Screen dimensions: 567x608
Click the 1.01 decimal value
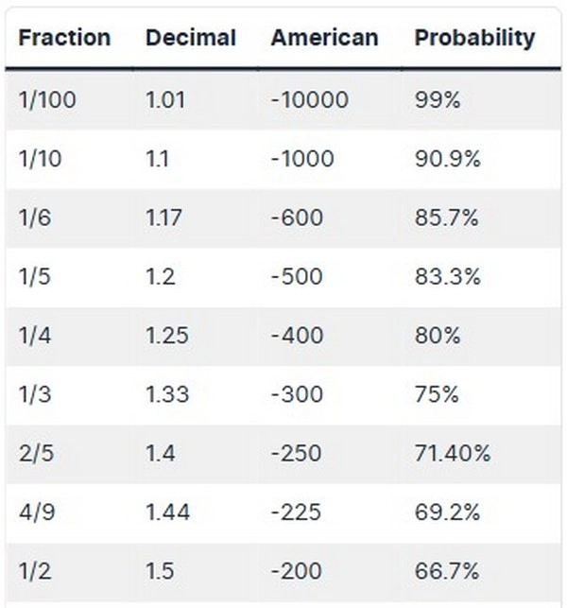pos(165,99)
